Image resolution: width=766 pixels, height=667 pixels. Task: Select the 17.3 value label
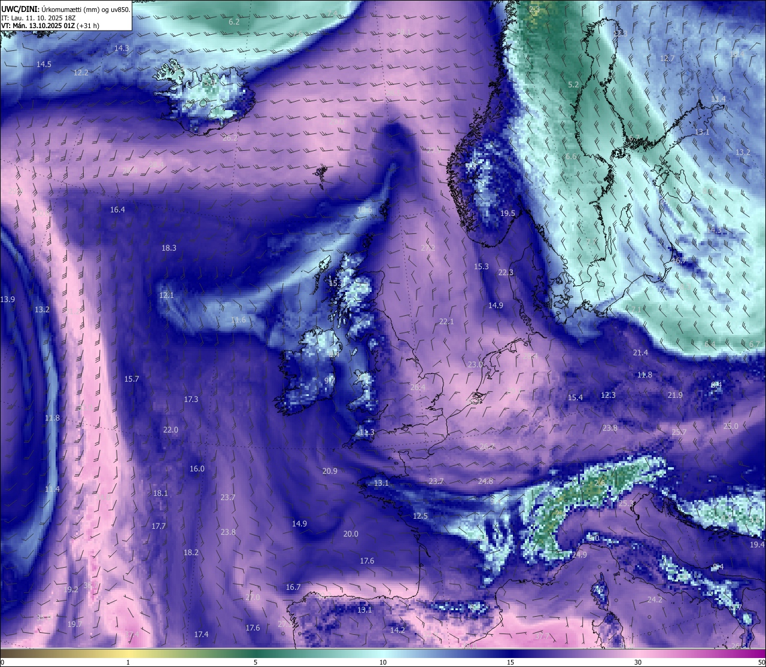(x=191, y=399)
